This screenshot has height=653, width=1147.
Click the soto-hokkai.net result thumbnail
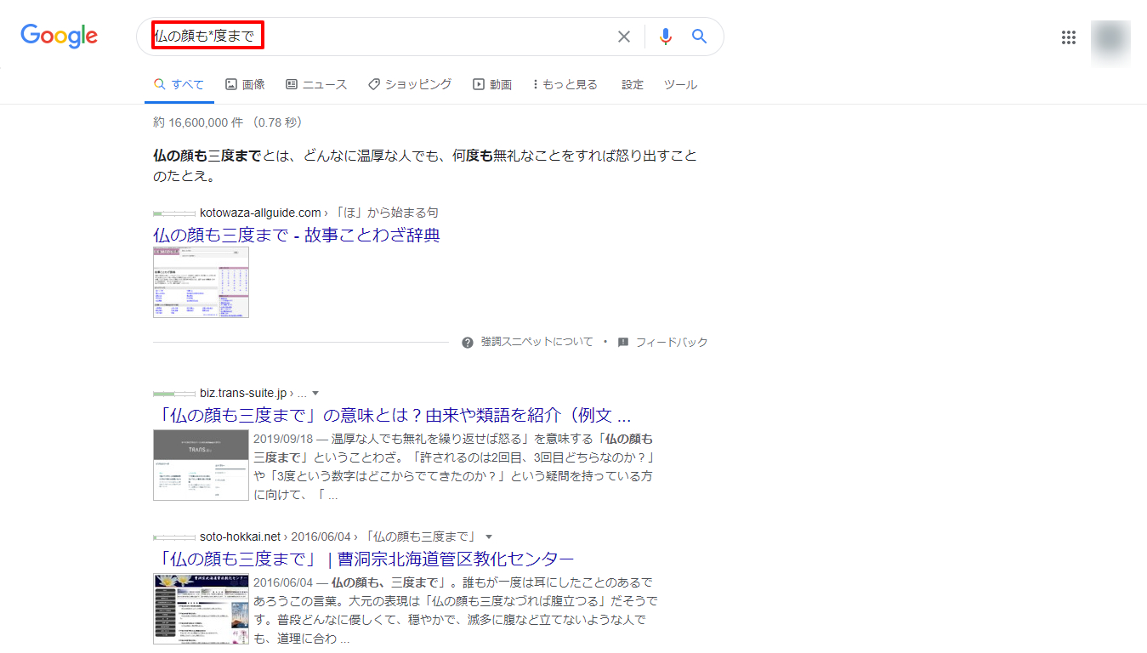(201, 608)
